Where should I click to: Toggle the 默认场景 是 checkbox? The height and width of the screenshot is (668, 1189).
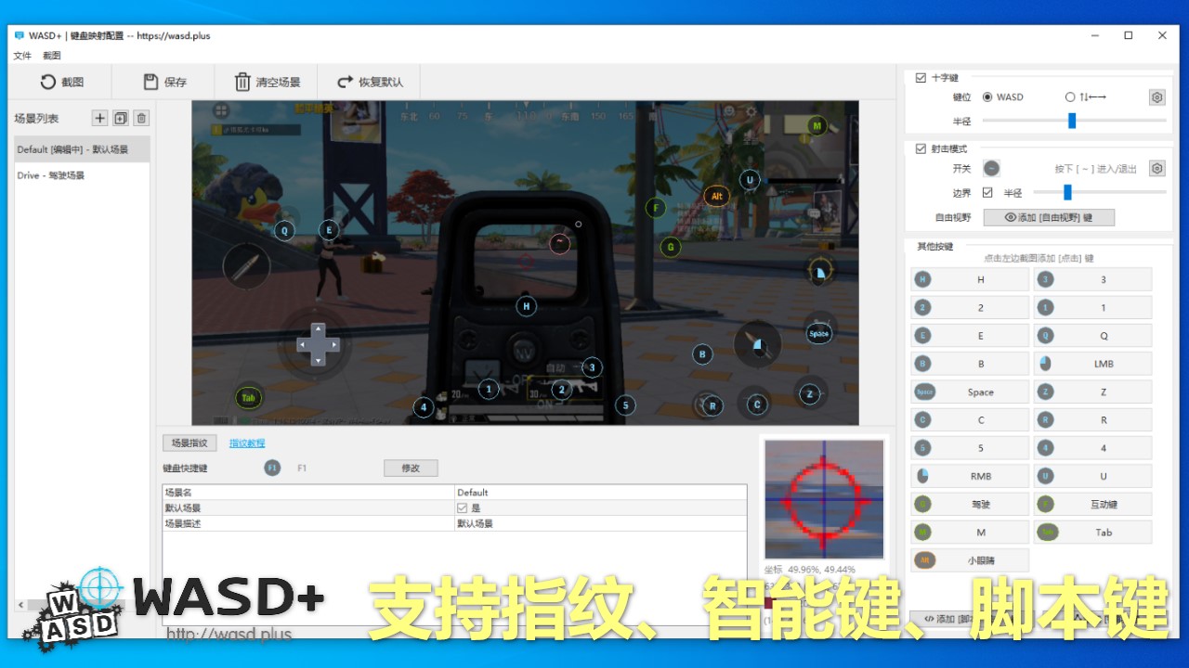(462, 508)
